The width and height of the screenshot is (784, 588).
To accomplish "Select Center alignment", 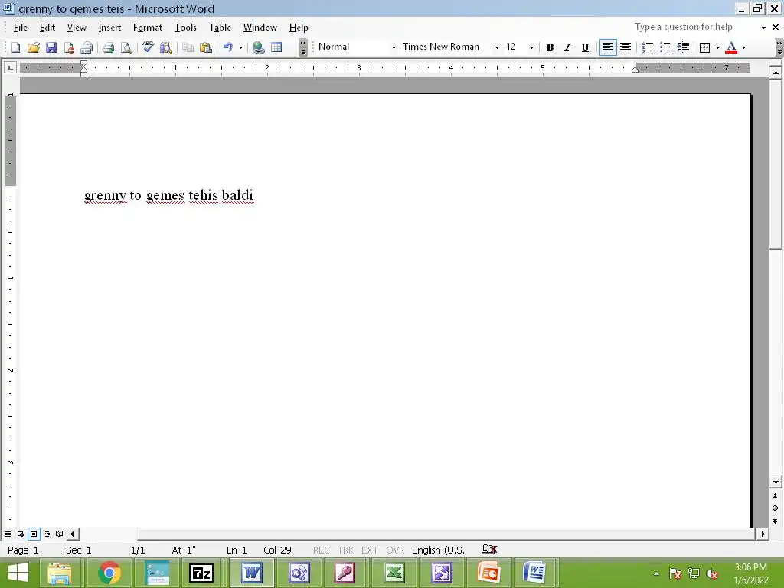I will click(x=626, y=47).
